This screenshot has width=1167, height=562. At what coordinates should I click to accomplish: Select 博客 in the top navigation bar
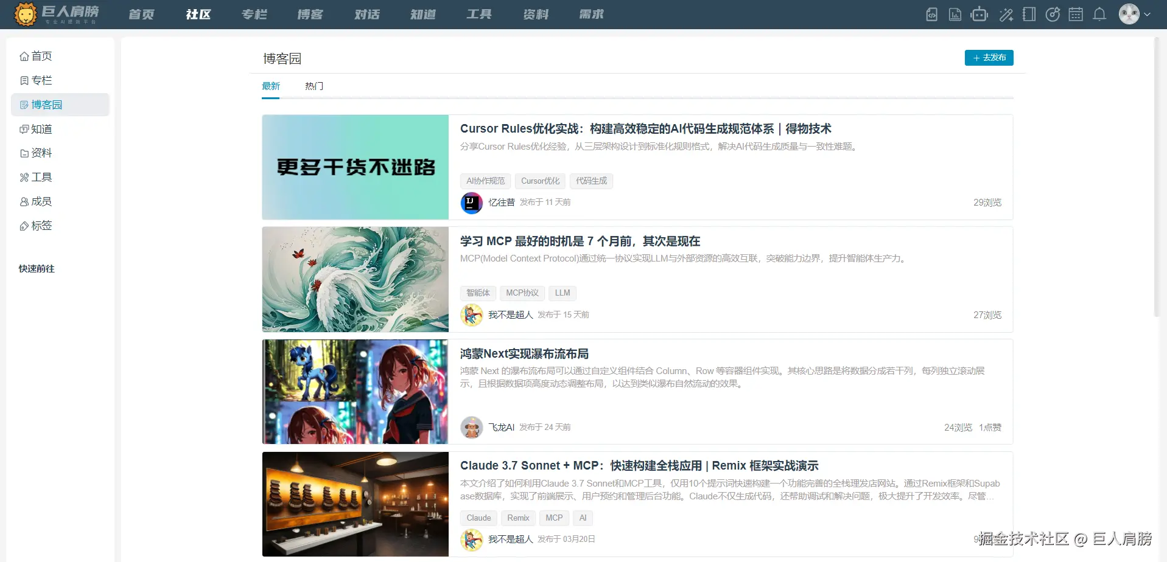(310, 14)
